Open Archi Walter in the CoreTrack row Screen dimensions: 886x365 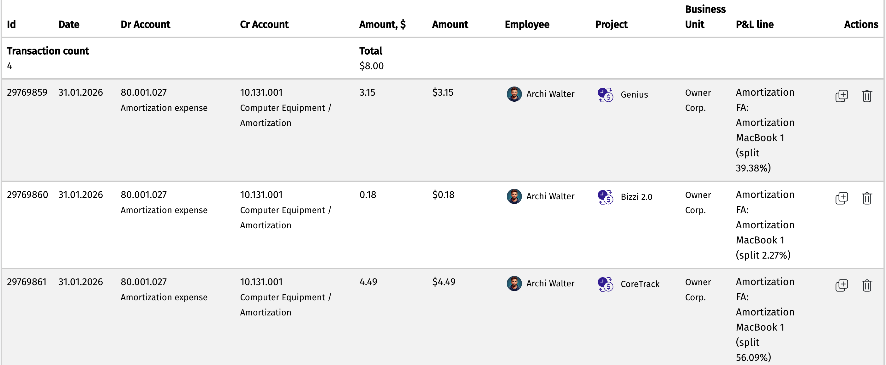(550, 284)
